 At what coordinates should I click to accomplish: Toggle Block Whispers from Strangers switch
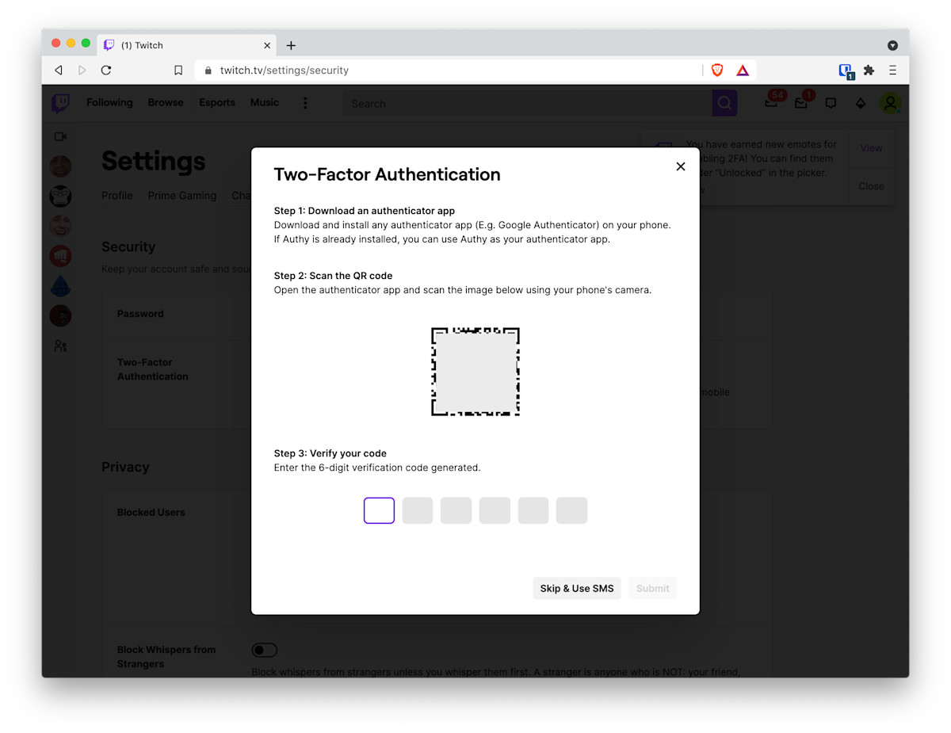pos(265,651)
